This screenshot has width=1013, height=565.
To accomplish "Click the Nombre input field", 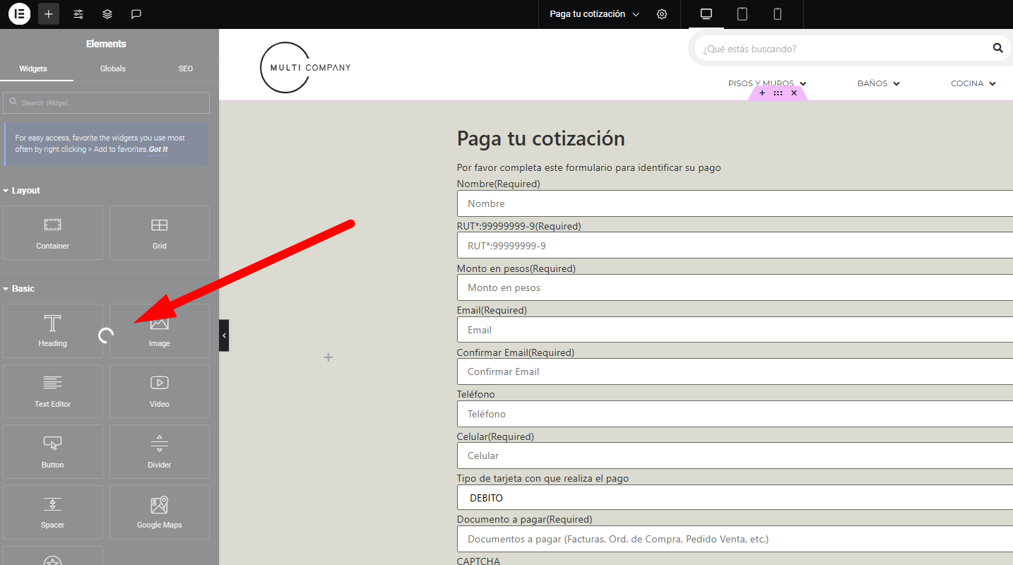I will point(735,203).
